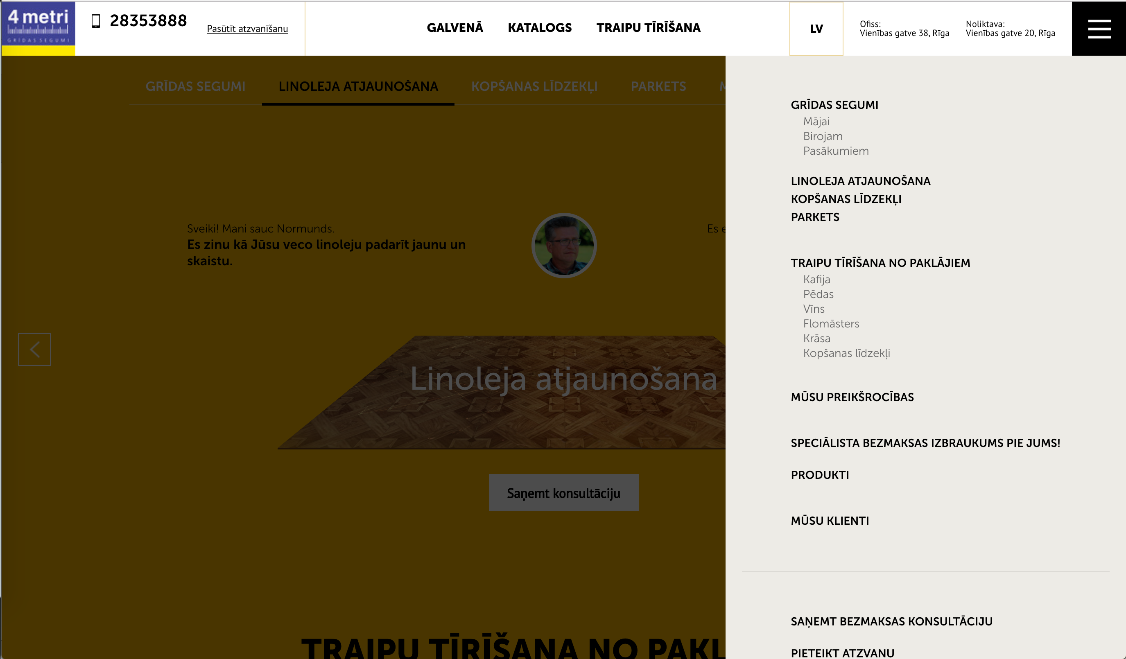
Task: Click SAŅEMT BEZMAKSAS KONSULTĀCIJU
Action: point(891,621)
